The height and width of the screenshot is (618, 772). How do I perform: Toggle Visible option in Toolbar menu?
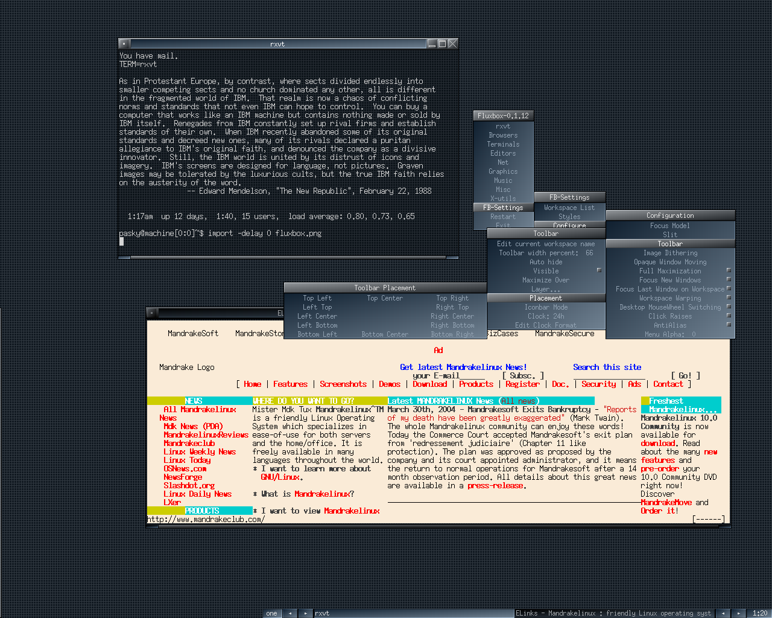546,271
